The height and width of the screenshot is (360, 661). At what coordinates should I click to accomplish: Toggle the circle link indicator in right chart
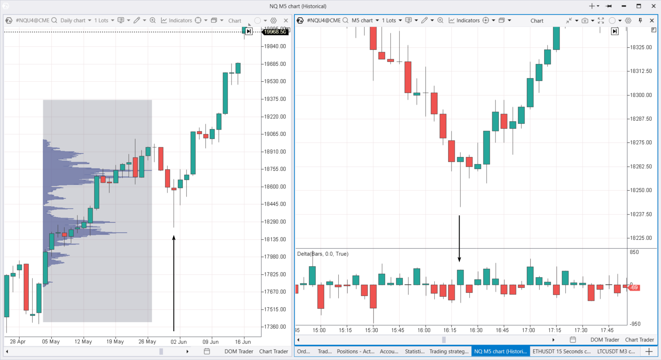612,20
